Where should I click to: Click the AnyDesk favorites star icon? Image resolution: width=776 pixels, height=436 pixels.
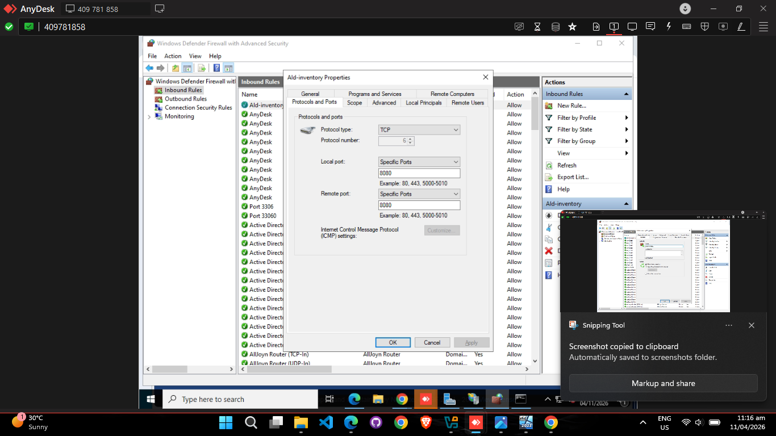(572, 27)
